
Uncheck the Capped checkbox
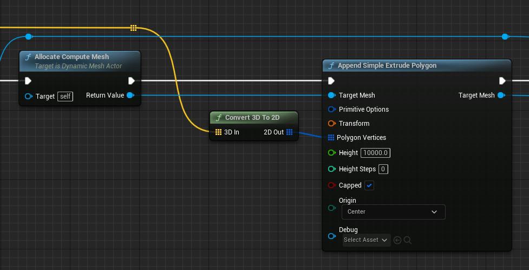369,185
